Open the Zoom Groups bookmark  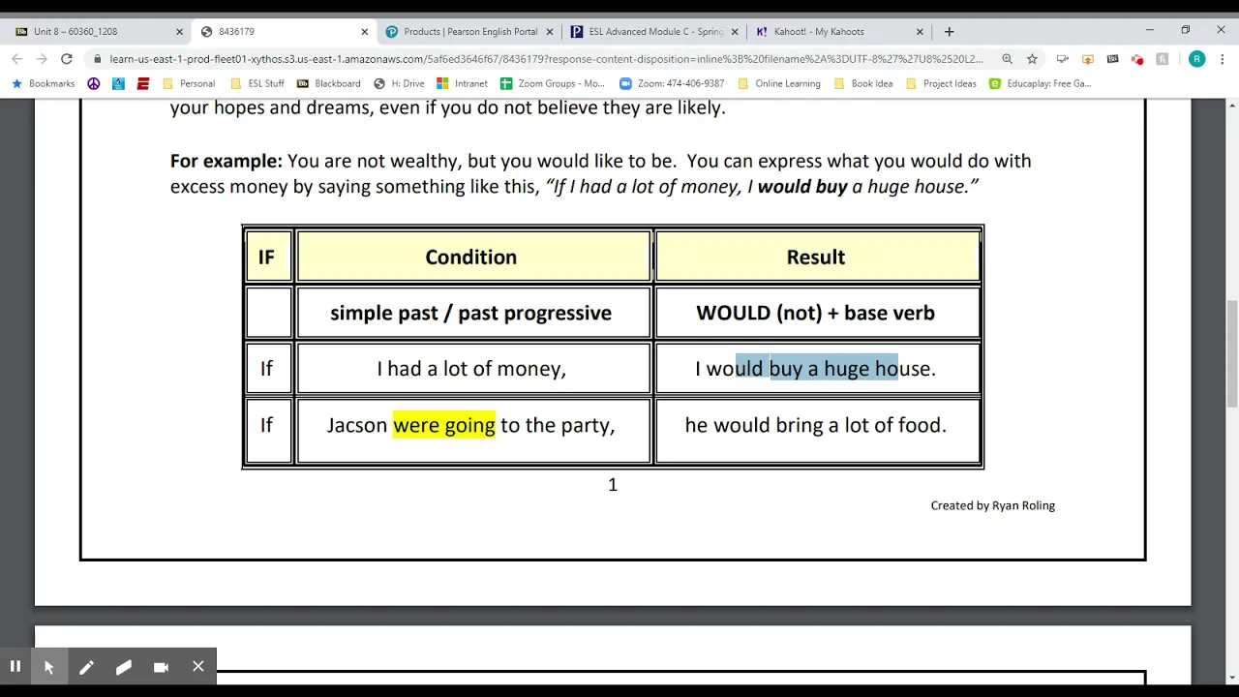[553, 84]
